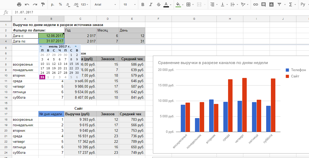Screen dimensions: 309x158
Task: Go to previous month in date picker
Action: pyautogui.click(x=41, y=46)
